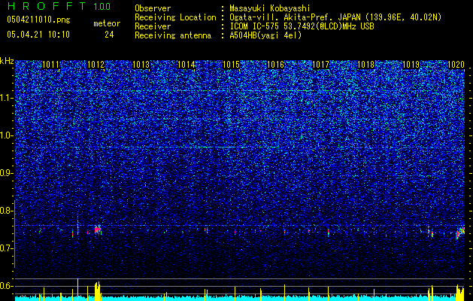
Task: Click the 1011 time marker
Action: coord(50,65)
